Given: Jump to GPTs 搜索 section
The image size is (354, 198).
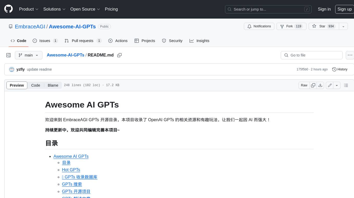Looking at the screenshot, I should [x=72, y=184].
